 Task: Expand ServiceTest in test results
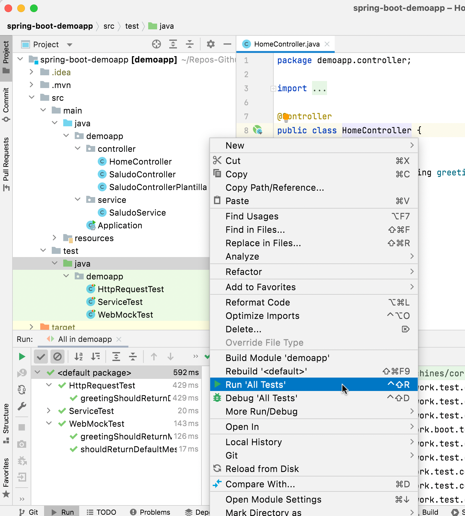coord(49,411)
